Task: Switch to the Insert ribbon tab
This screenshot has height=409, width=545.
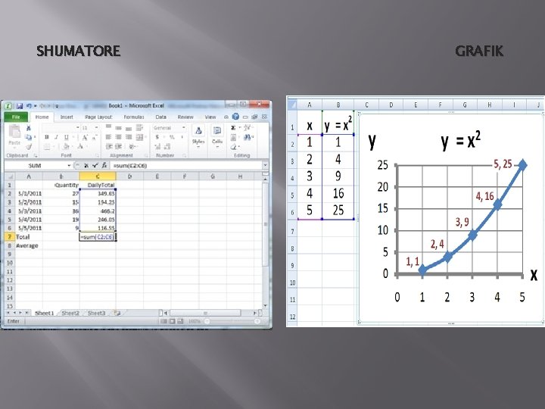Action: click(67, 117)
